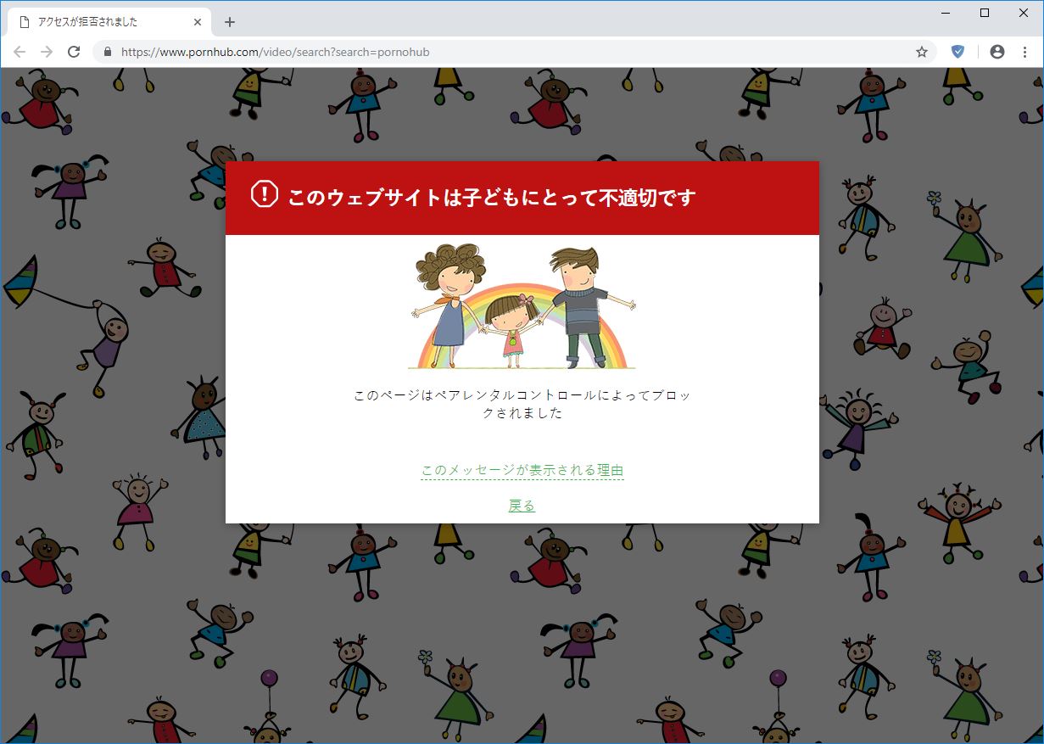The image size is (1044, 744).
Task: Minimize the browser window
Action: 946,13
